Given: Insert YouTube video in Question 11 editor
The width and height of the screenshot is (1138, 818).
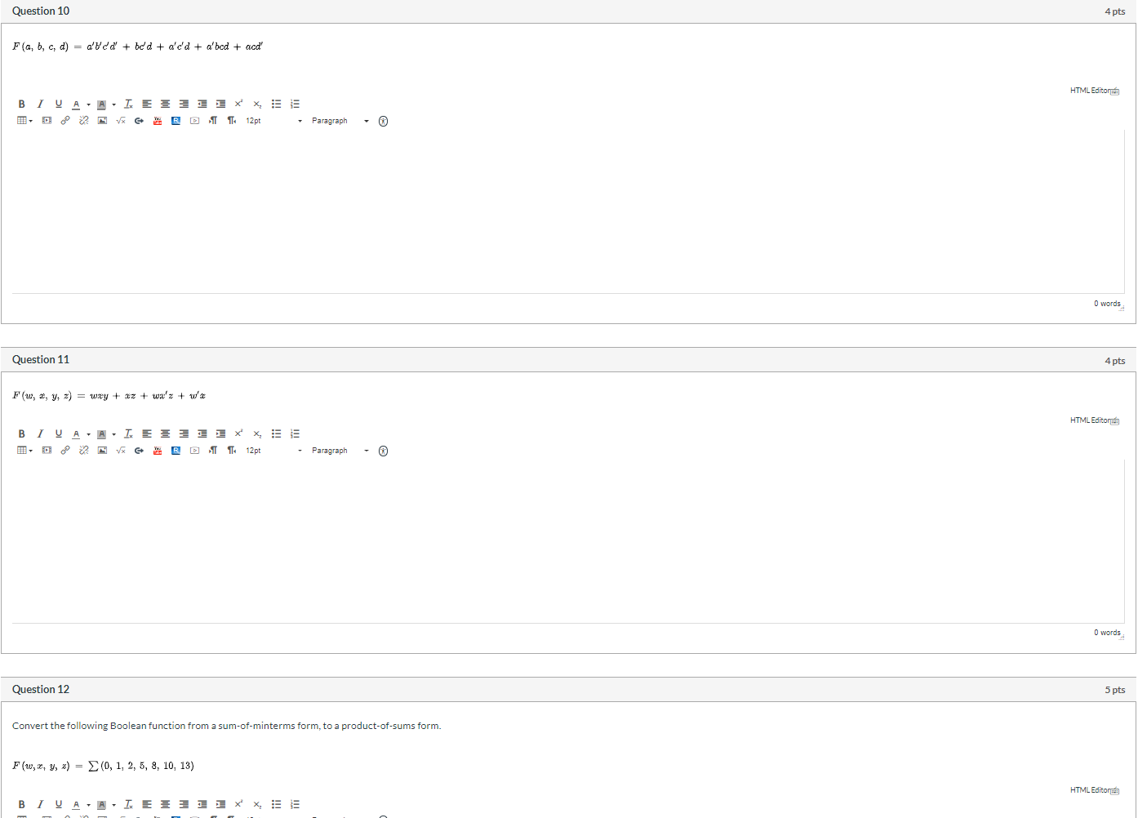Looking at the screenshot, I should (x=158, y=451).
